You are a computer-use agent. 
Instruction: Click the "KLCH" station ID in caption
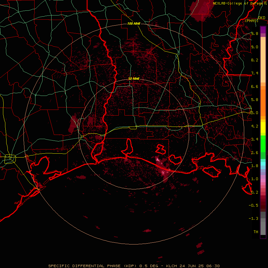(x=172, y=266)
